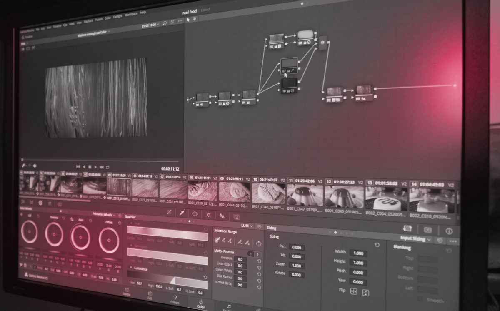
Task: Stop playback in the viewer
Action: pyautogui.click(x=90, y=167)
